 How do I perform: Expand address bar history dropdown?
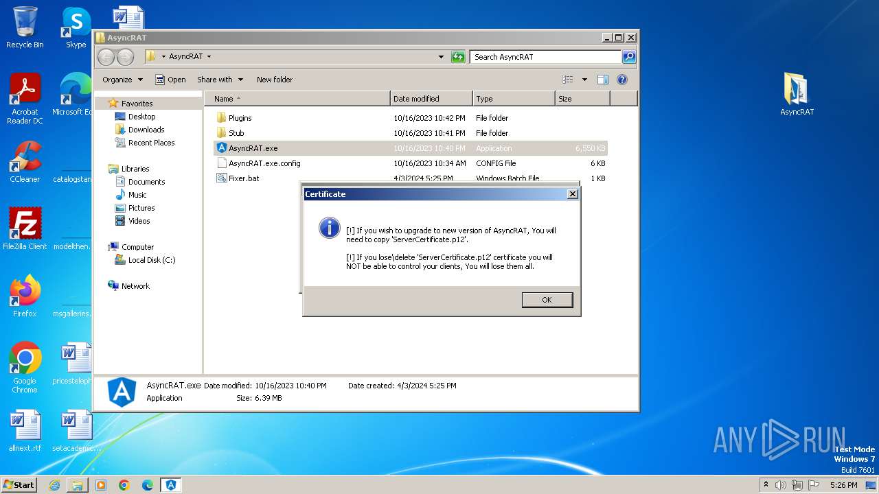tap(441, 57)
